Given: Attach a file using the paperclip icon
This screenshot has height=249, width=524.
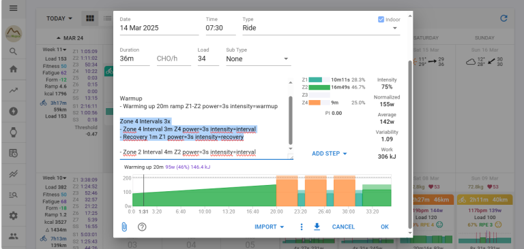Looking at the screenshot, I should click(x=124, y=227).
